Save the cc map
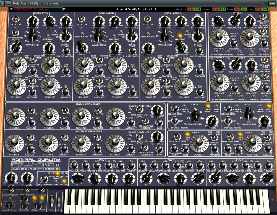 pyautogui.click(x=216, y=9)
